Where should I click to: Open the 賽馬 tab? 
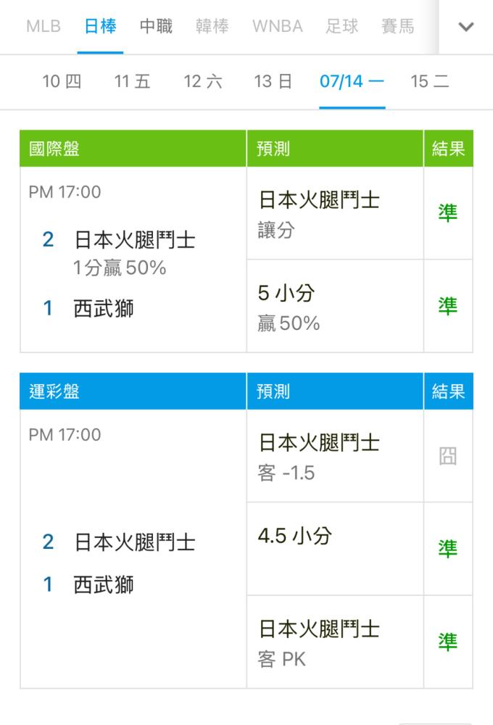(398, 26)
